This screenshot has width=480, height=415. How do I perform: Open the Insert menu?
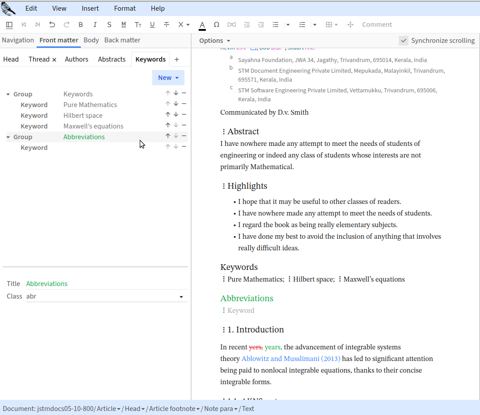click(90, 8)
